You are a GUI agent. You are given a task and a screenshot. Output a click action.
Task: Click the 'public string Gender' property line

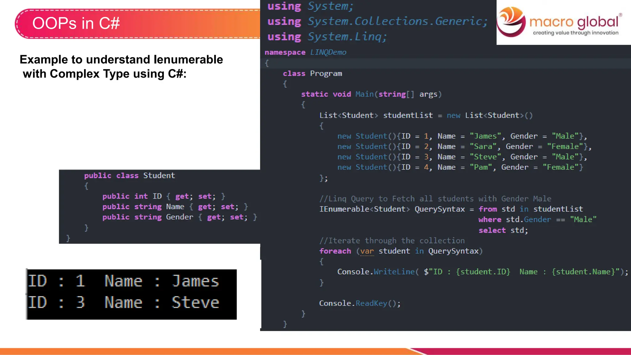point(180,217)
